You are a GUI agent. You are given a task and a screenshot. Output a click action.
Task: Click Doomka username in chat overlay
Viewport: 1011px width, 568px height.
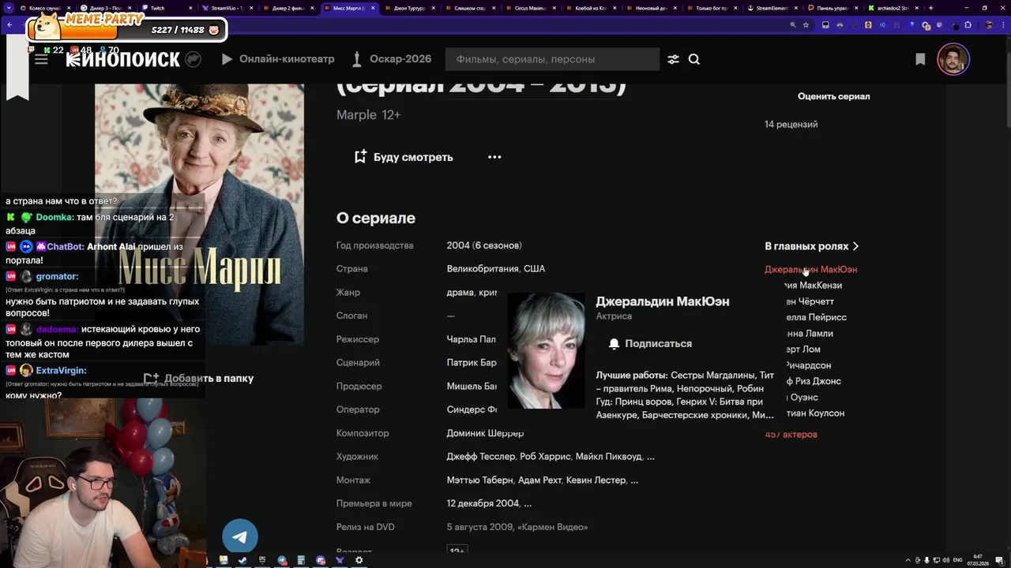[54, 217]
